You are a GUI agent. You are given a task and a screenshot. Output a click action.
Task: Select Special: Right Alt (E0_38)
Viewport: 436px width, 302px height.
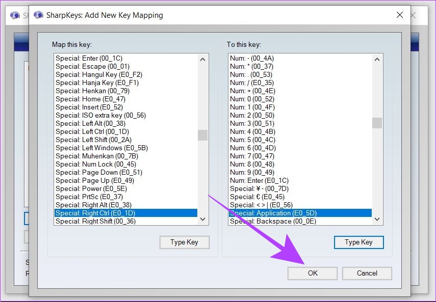coord(125,205)
